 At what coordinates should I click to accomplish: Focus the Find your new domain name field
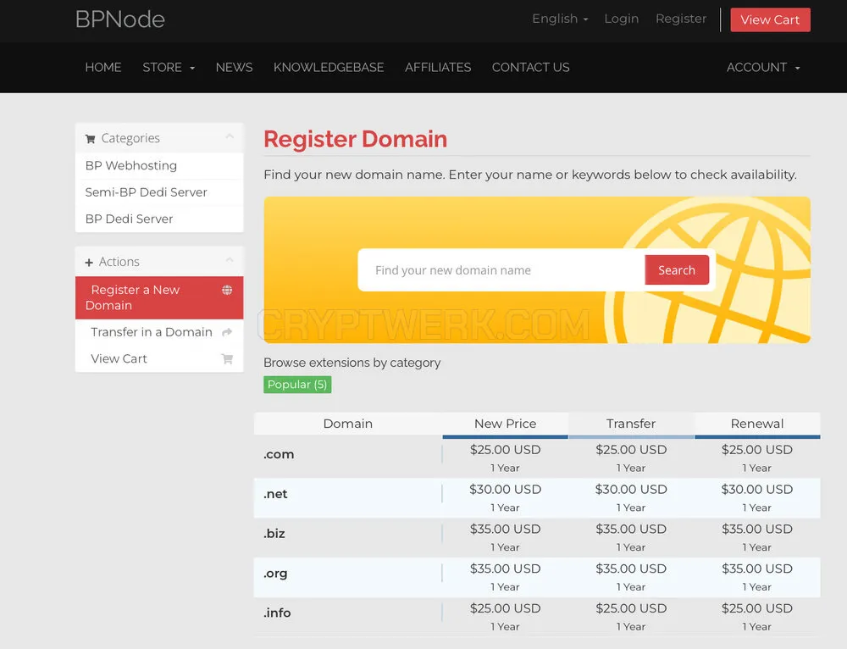(501, 270)
